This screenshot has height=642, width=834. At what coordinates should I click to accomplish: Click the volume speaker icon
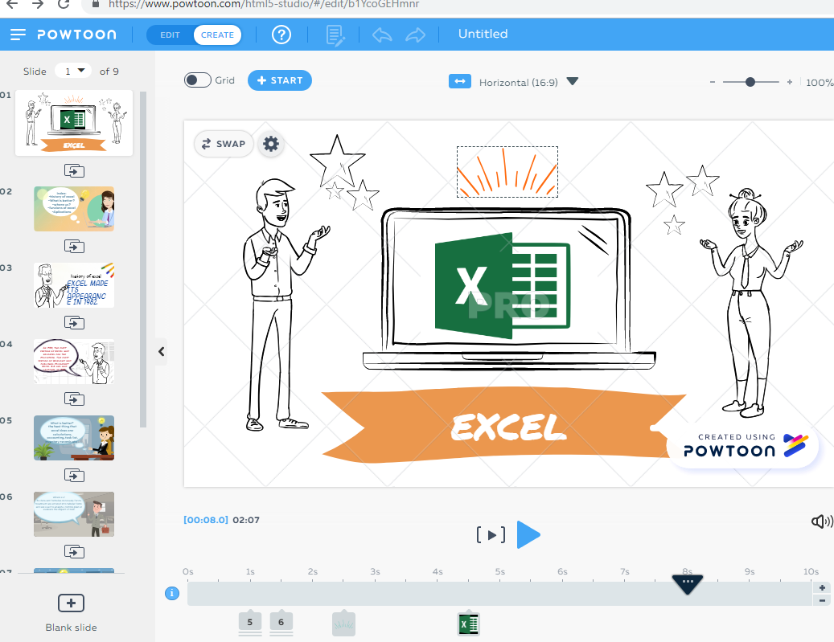click(x=821, y=521)
